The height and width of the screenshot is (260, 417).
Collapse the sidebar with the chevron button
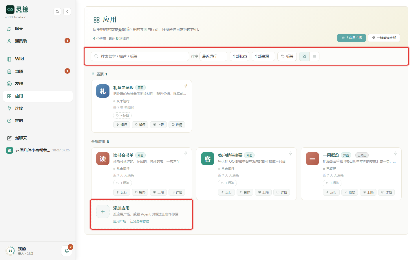pos(67,12)
